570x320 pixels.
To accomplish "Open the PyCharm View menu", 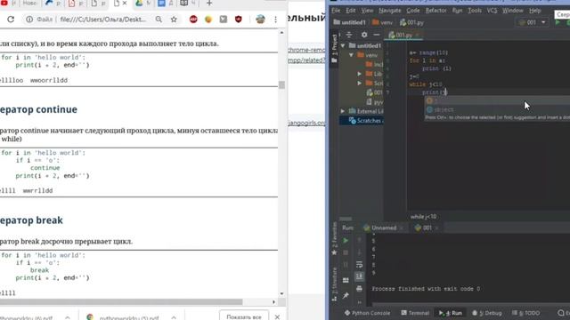I will coord(367,11).
